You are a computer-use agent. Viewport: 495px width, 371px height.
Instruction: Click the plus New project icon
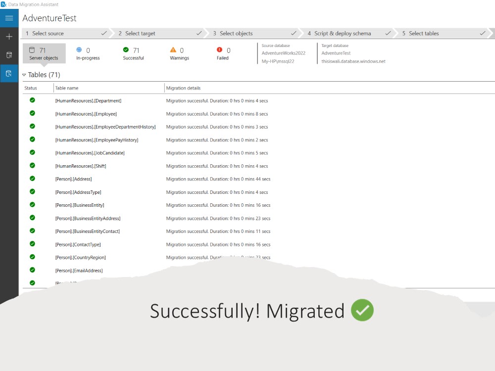(9, 37)
